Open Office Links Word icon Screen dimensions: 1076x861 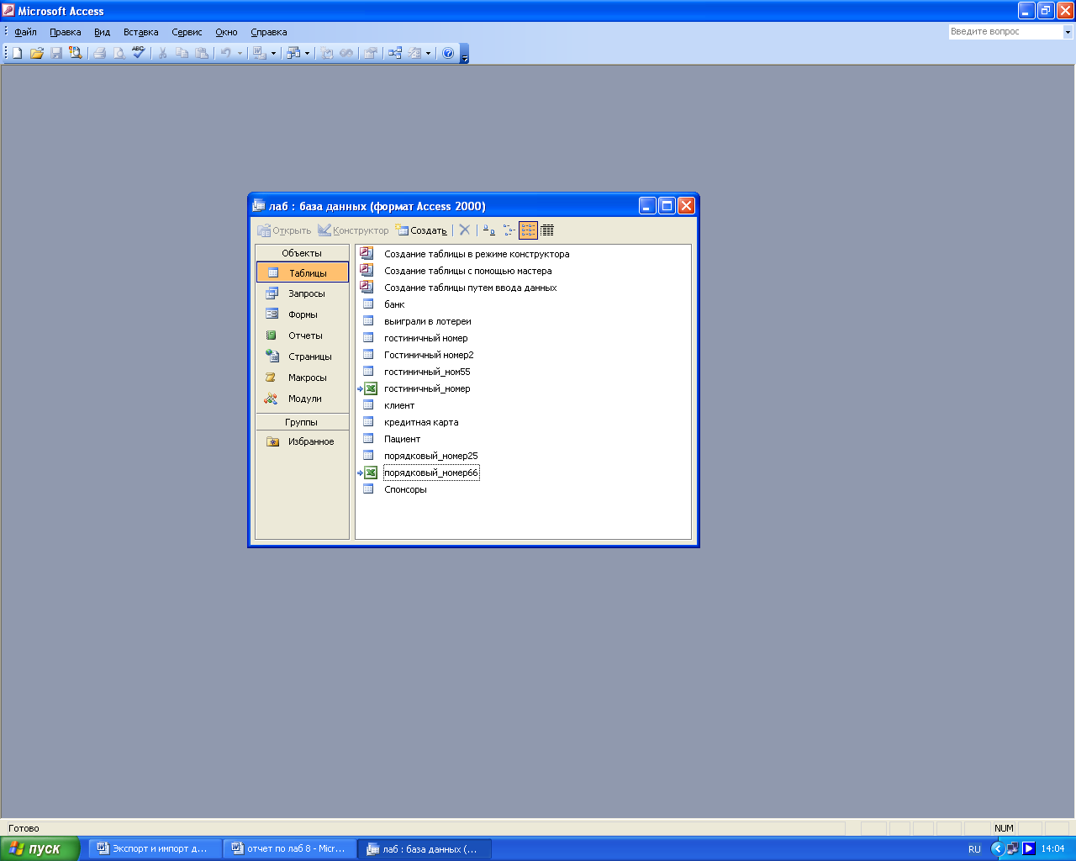pyautogui.click(x=259, y=53)
